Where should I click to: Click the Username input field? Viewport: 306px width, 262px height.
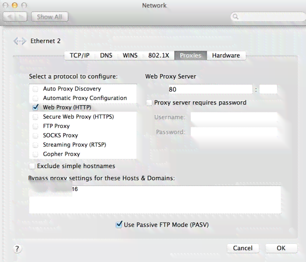click(234, 117)
